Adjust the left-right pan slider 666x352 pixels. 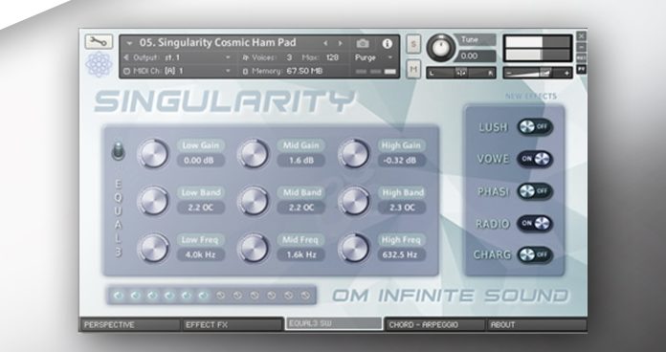461,73
